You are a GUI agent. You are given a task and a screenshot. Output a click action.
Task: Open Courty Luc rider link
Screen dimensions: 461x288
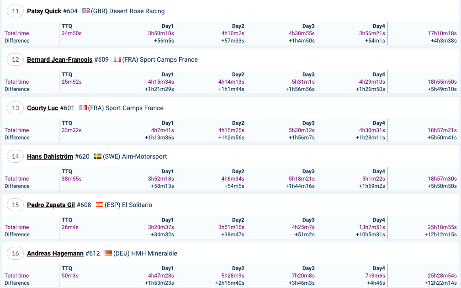click(42, 108)
